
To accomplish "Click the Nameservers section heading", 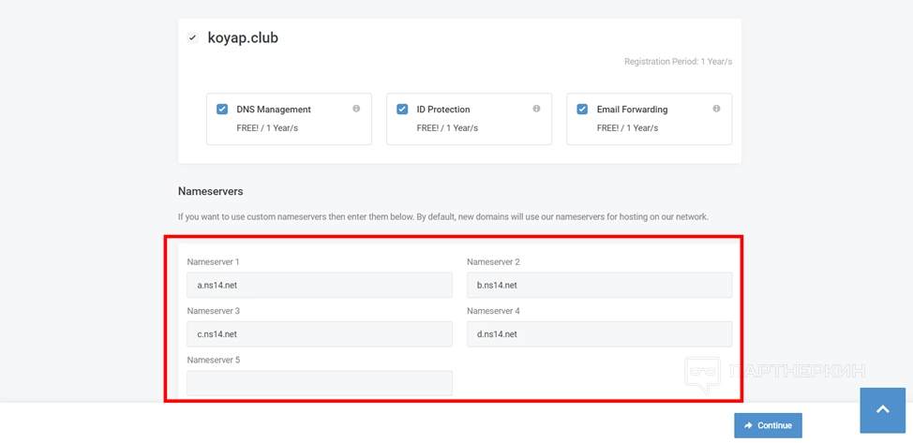I will pyautogui.click(x=210, y=191).
